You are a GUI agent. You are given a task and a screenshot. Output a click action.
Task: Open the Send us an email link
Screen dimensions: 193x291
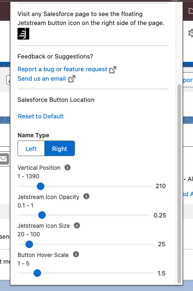42,78
